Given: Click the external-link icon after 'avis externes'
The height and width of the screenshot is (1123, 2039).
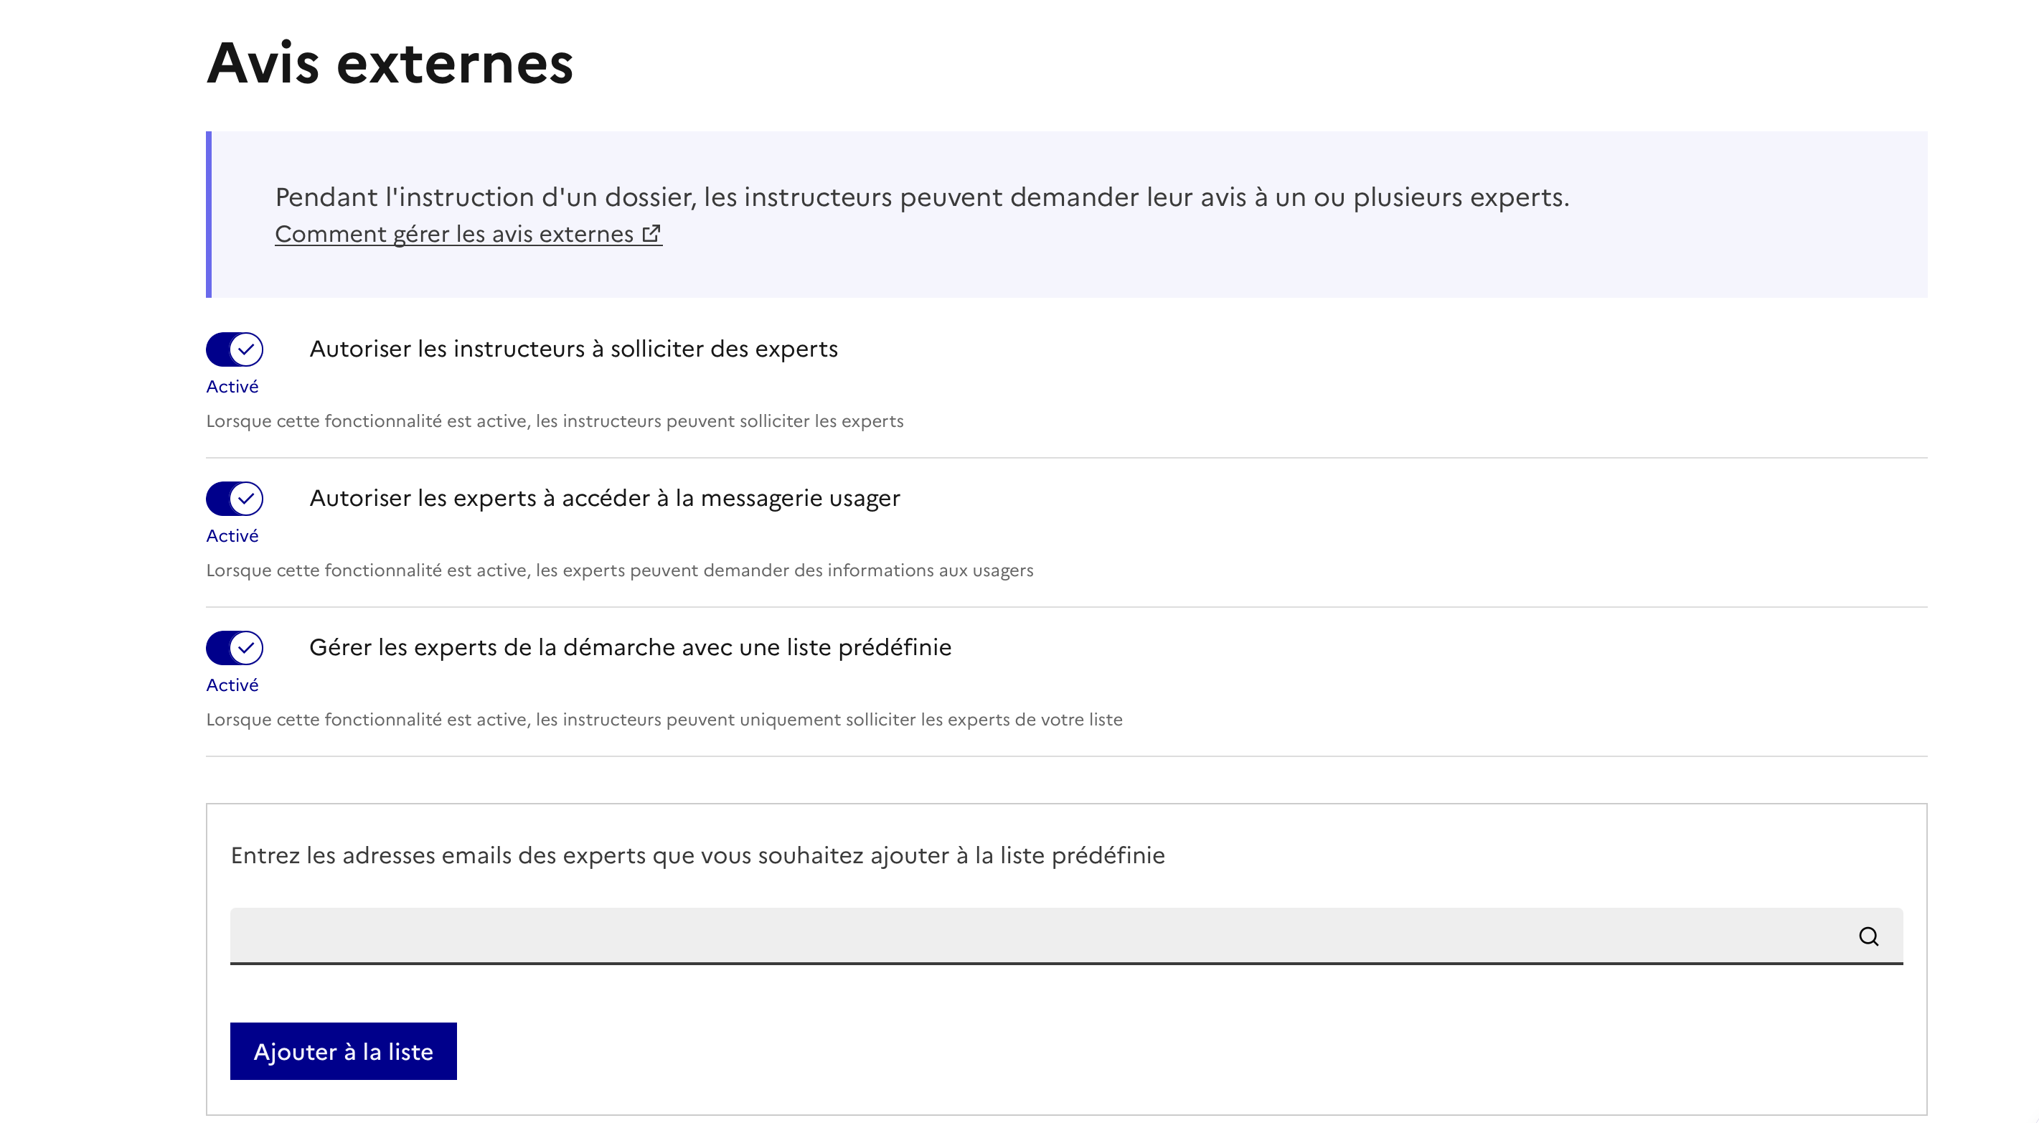Looking at the screenshot, I should 651,233.
